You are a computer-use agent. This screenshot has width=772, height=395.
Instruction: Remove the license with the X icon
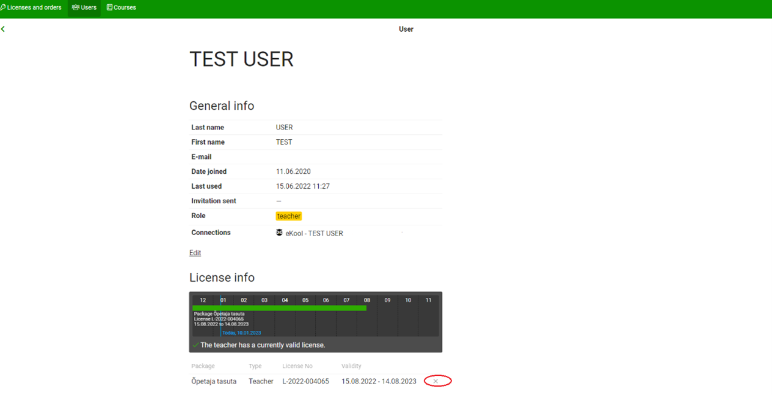pyautogui.click(x=436, y=381)
